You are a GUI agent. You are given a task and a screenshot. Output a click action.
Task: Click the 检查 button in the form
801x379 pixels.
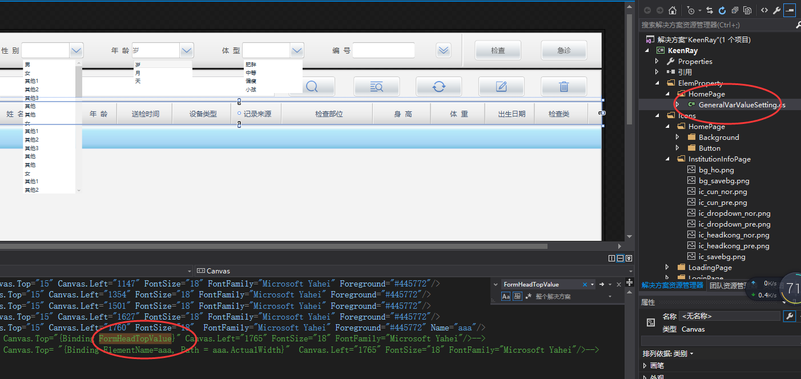pyautogui.click(x=497, y=50)
